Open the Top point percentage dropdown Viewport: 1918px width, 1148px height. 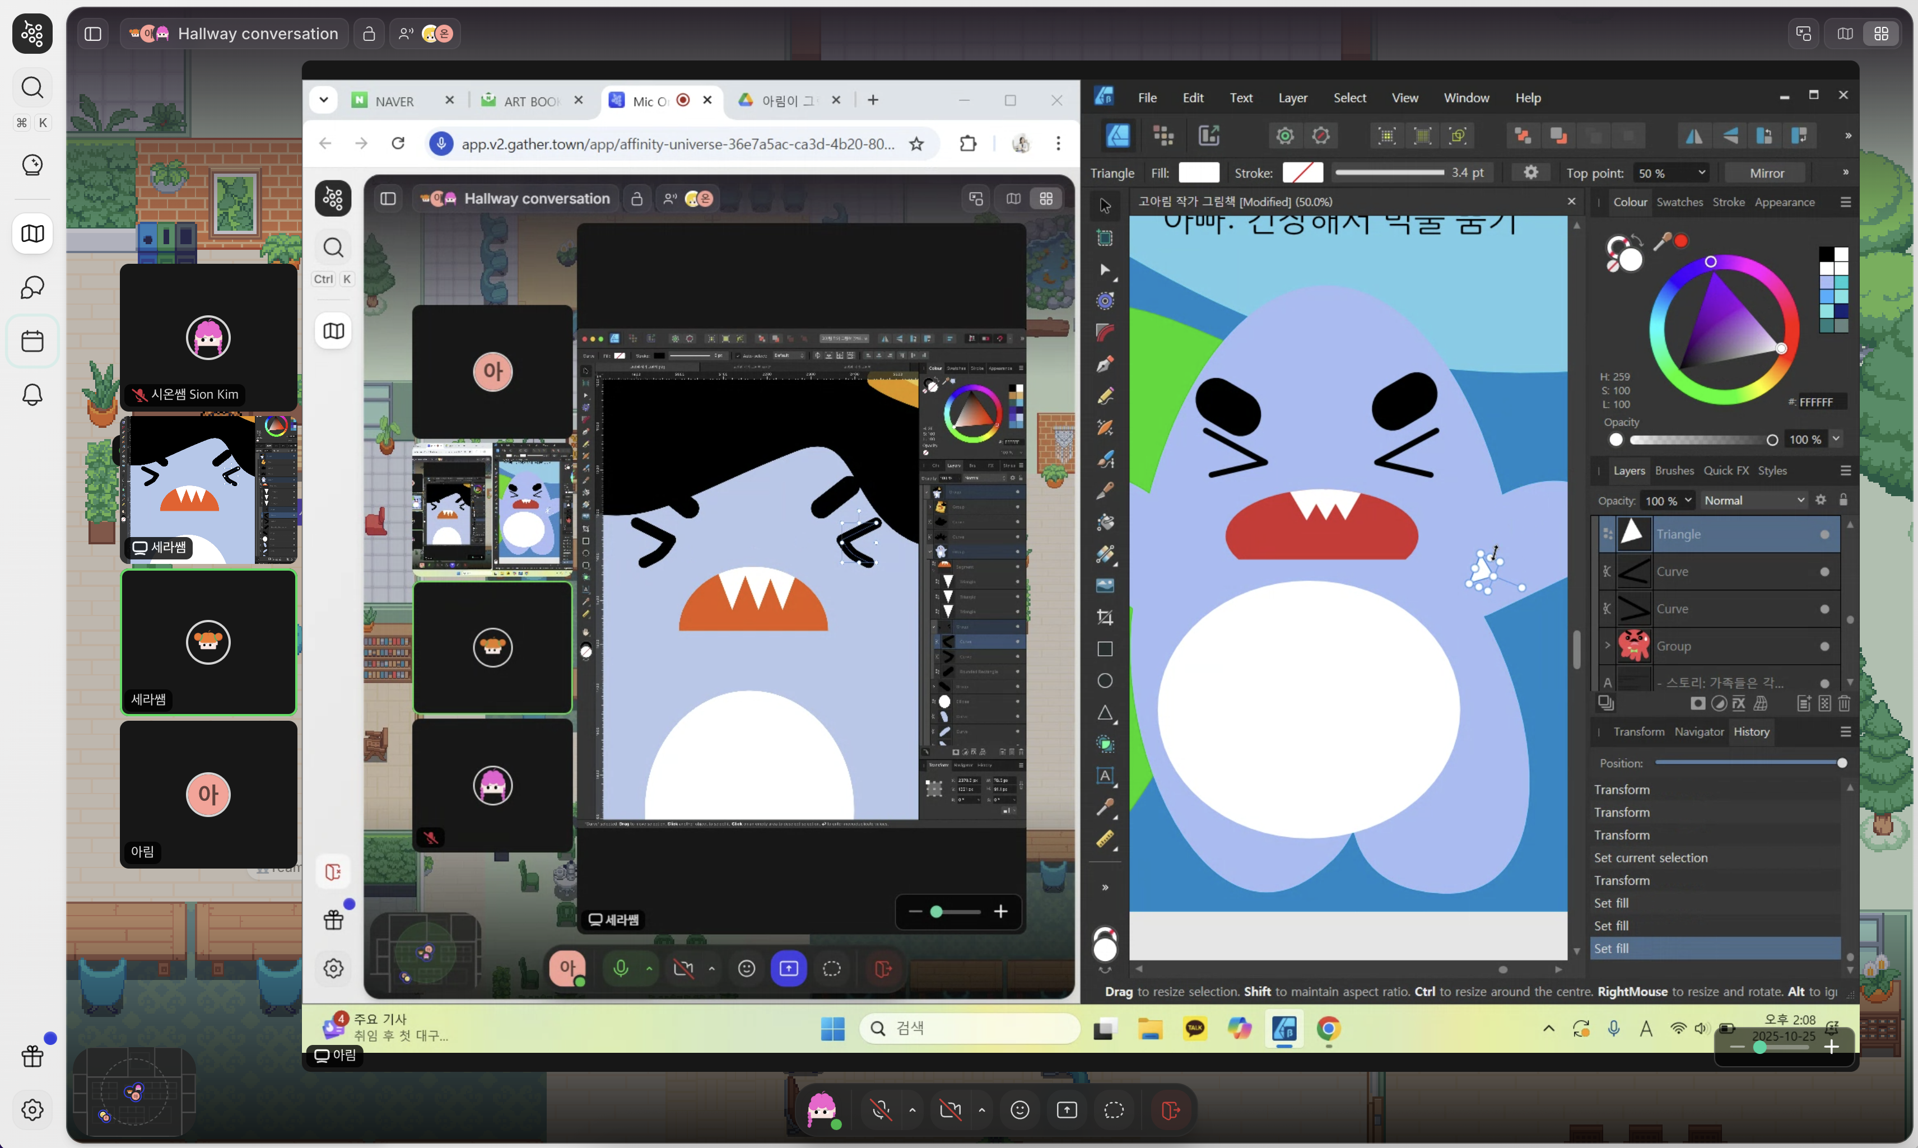click(x=1670, y=173)
